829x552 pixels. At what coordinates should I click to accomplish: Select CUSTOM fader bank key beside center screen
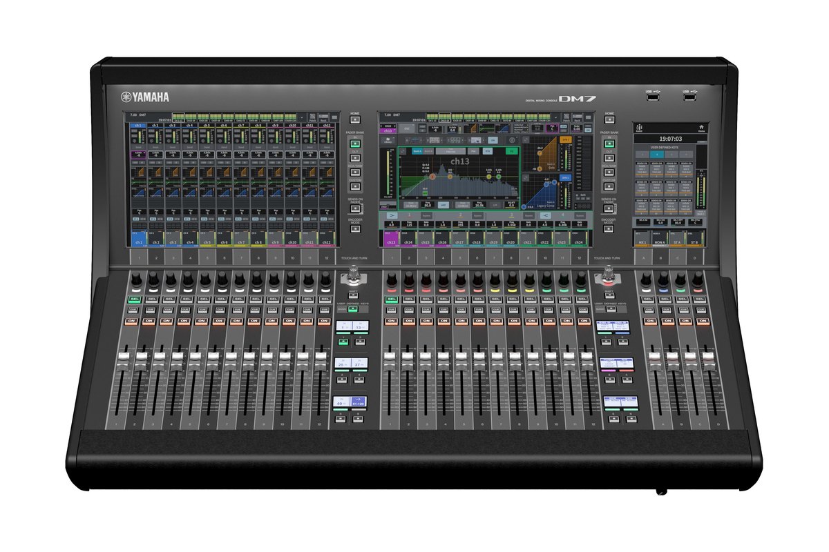tap(609, 186)
